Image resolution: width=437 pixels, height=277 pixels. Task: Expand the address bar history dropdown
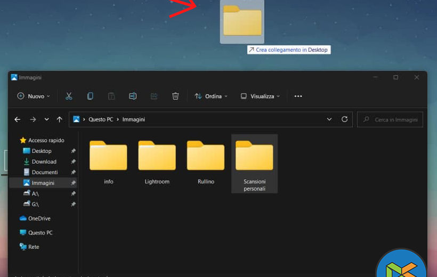pyautogui.click(x=329, y=119)
